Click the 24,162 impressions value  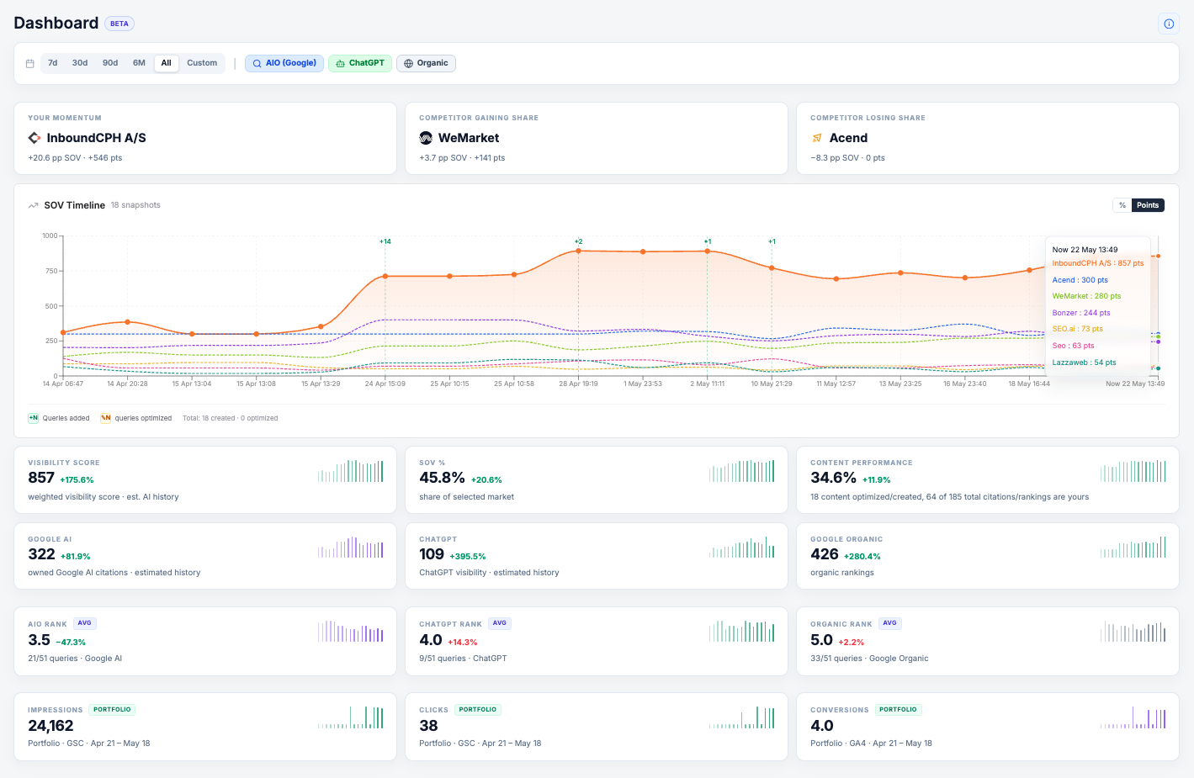coord(50,726)
